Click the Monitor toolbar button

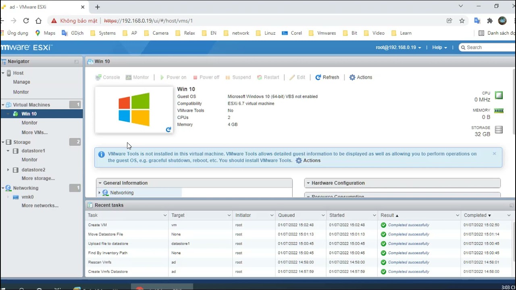click(x=137, y=77)
